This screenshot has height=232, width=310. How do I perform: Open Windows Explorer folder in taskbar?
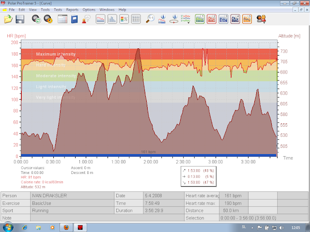(x=38, y=228)
